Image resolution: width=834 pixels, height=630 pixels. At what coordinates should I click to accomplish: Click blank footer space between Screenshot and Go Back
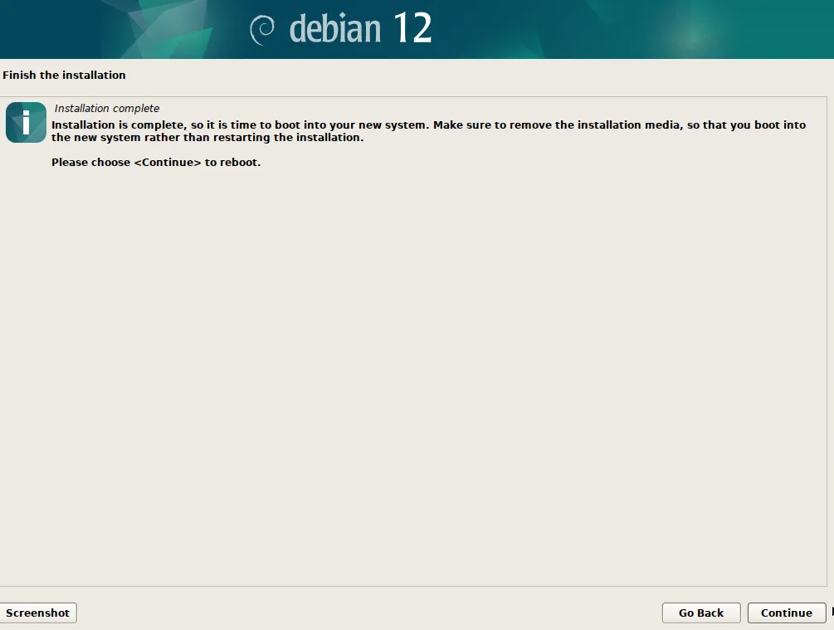369,613
